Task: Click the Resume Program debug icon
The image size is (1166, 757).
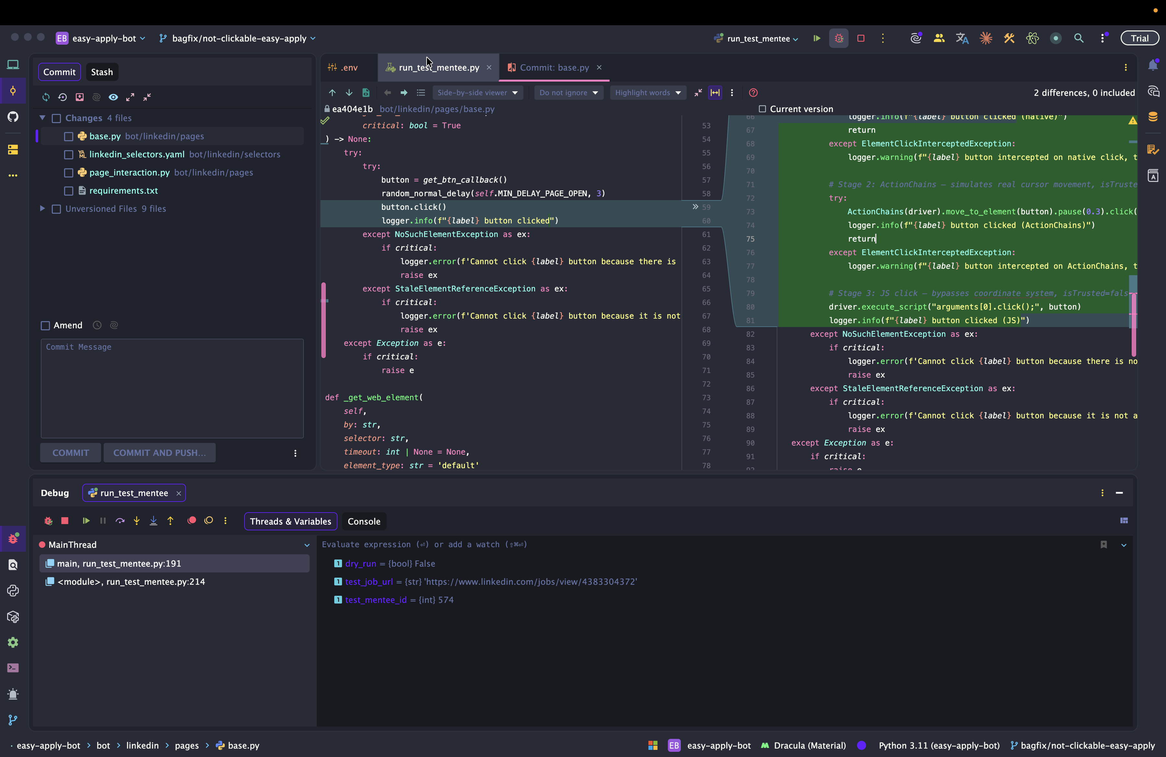Action: tap(86, 521)
